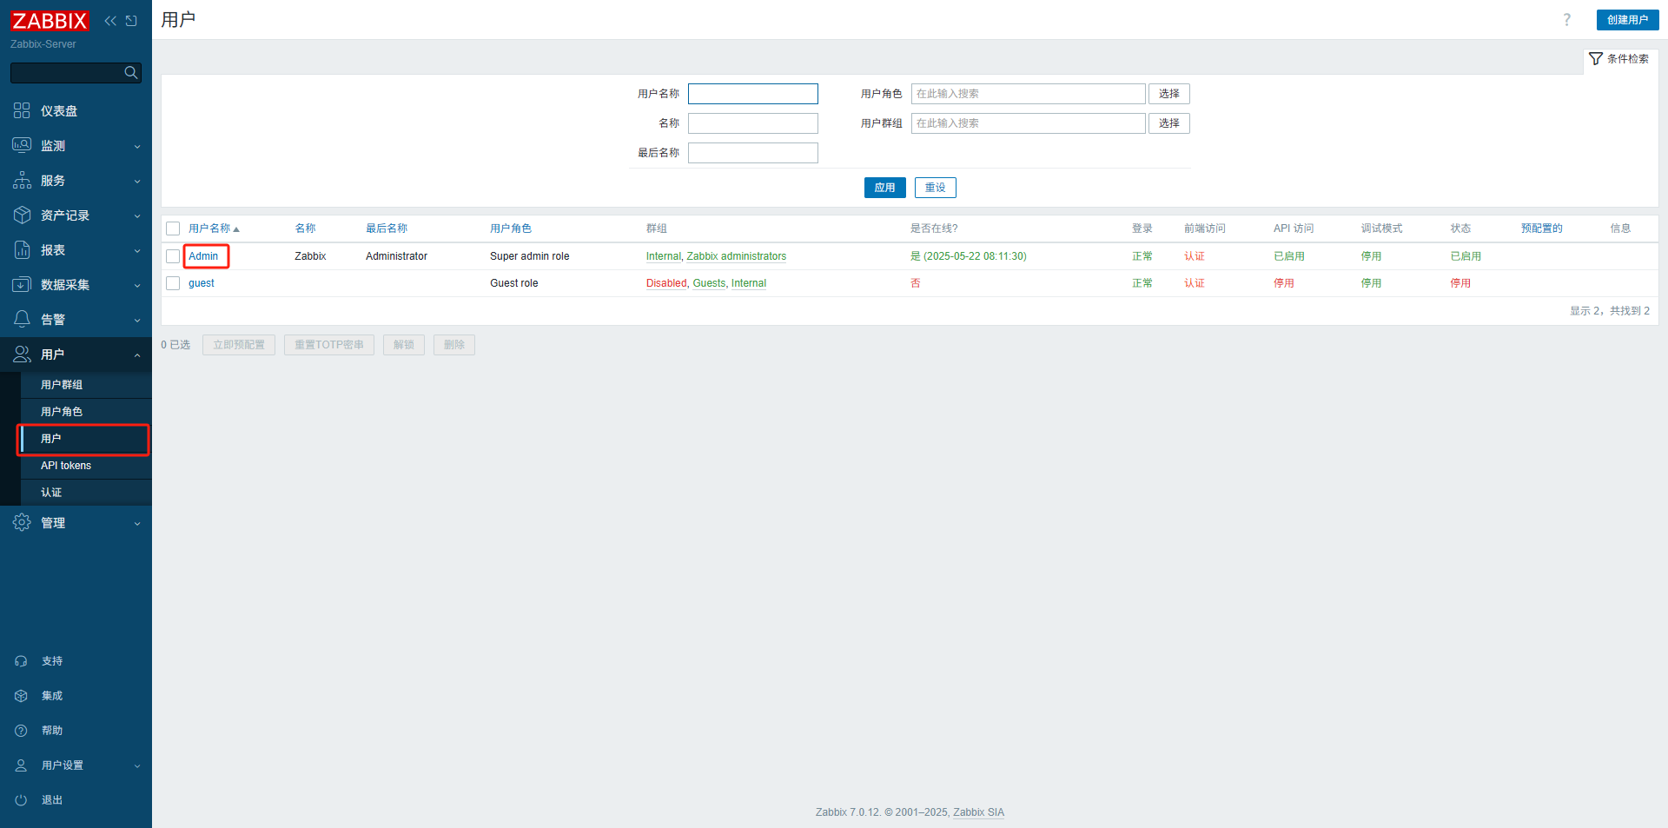
Task: Open the Admin user link
Action: (x=203, y=256)
